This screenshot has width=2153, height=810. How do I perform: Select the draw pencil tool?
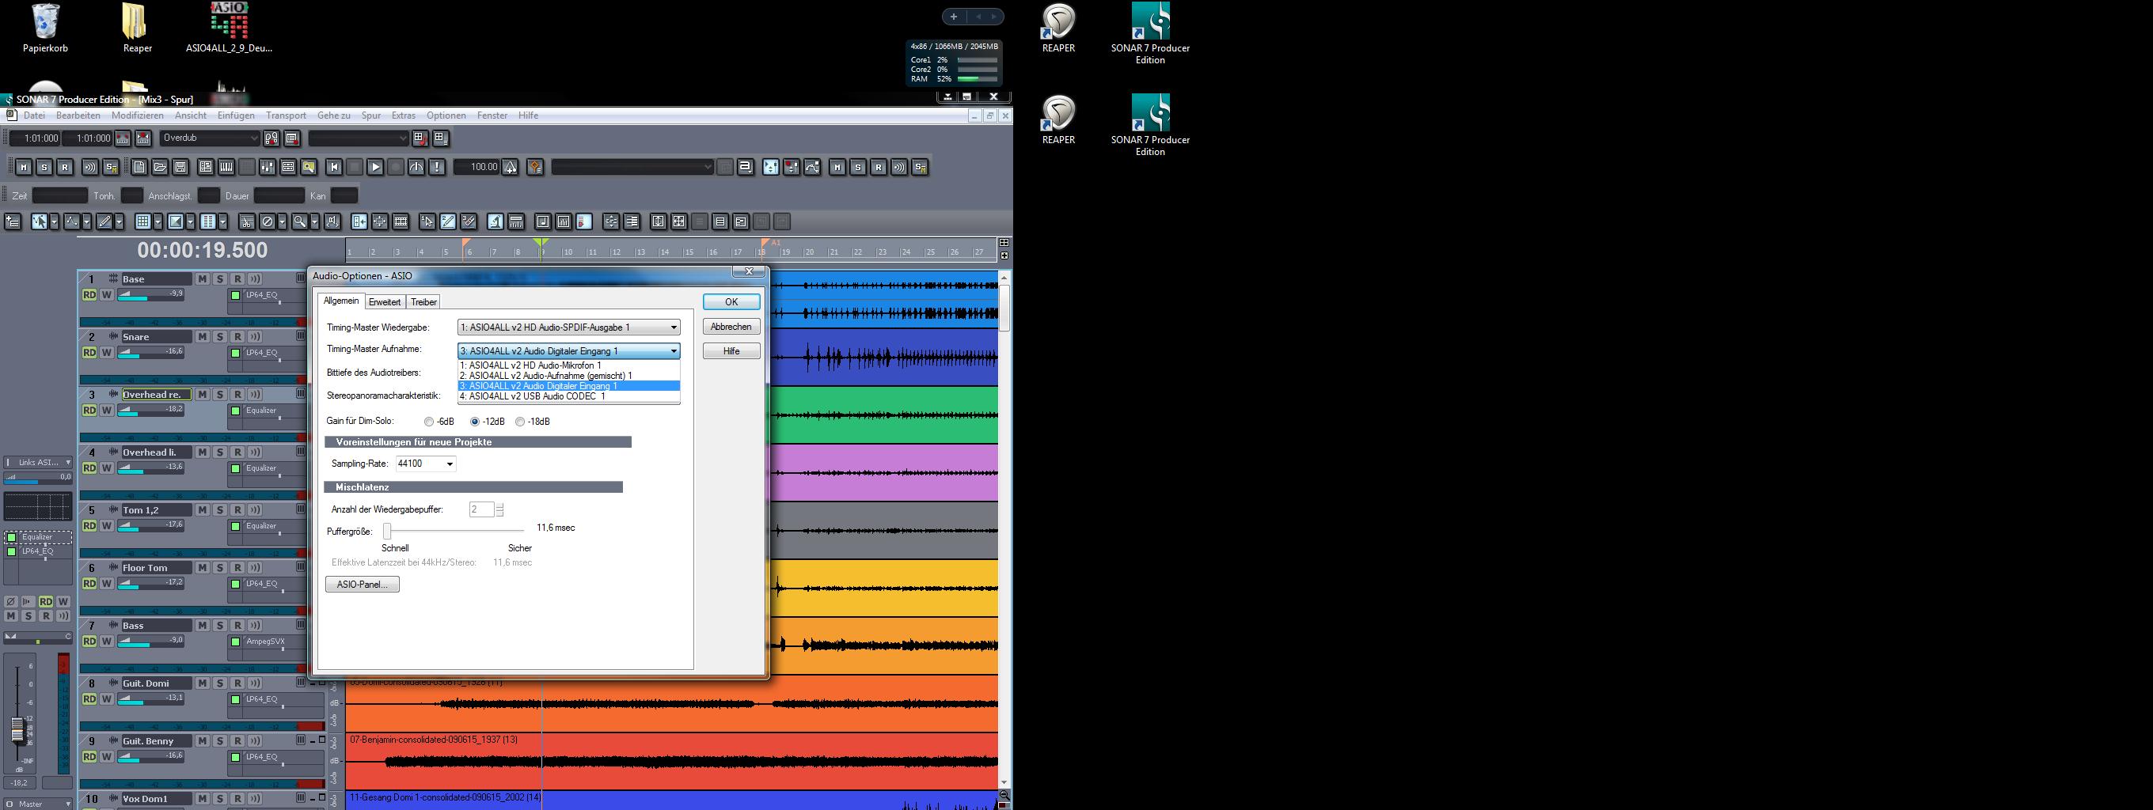(x=104, y=221)
